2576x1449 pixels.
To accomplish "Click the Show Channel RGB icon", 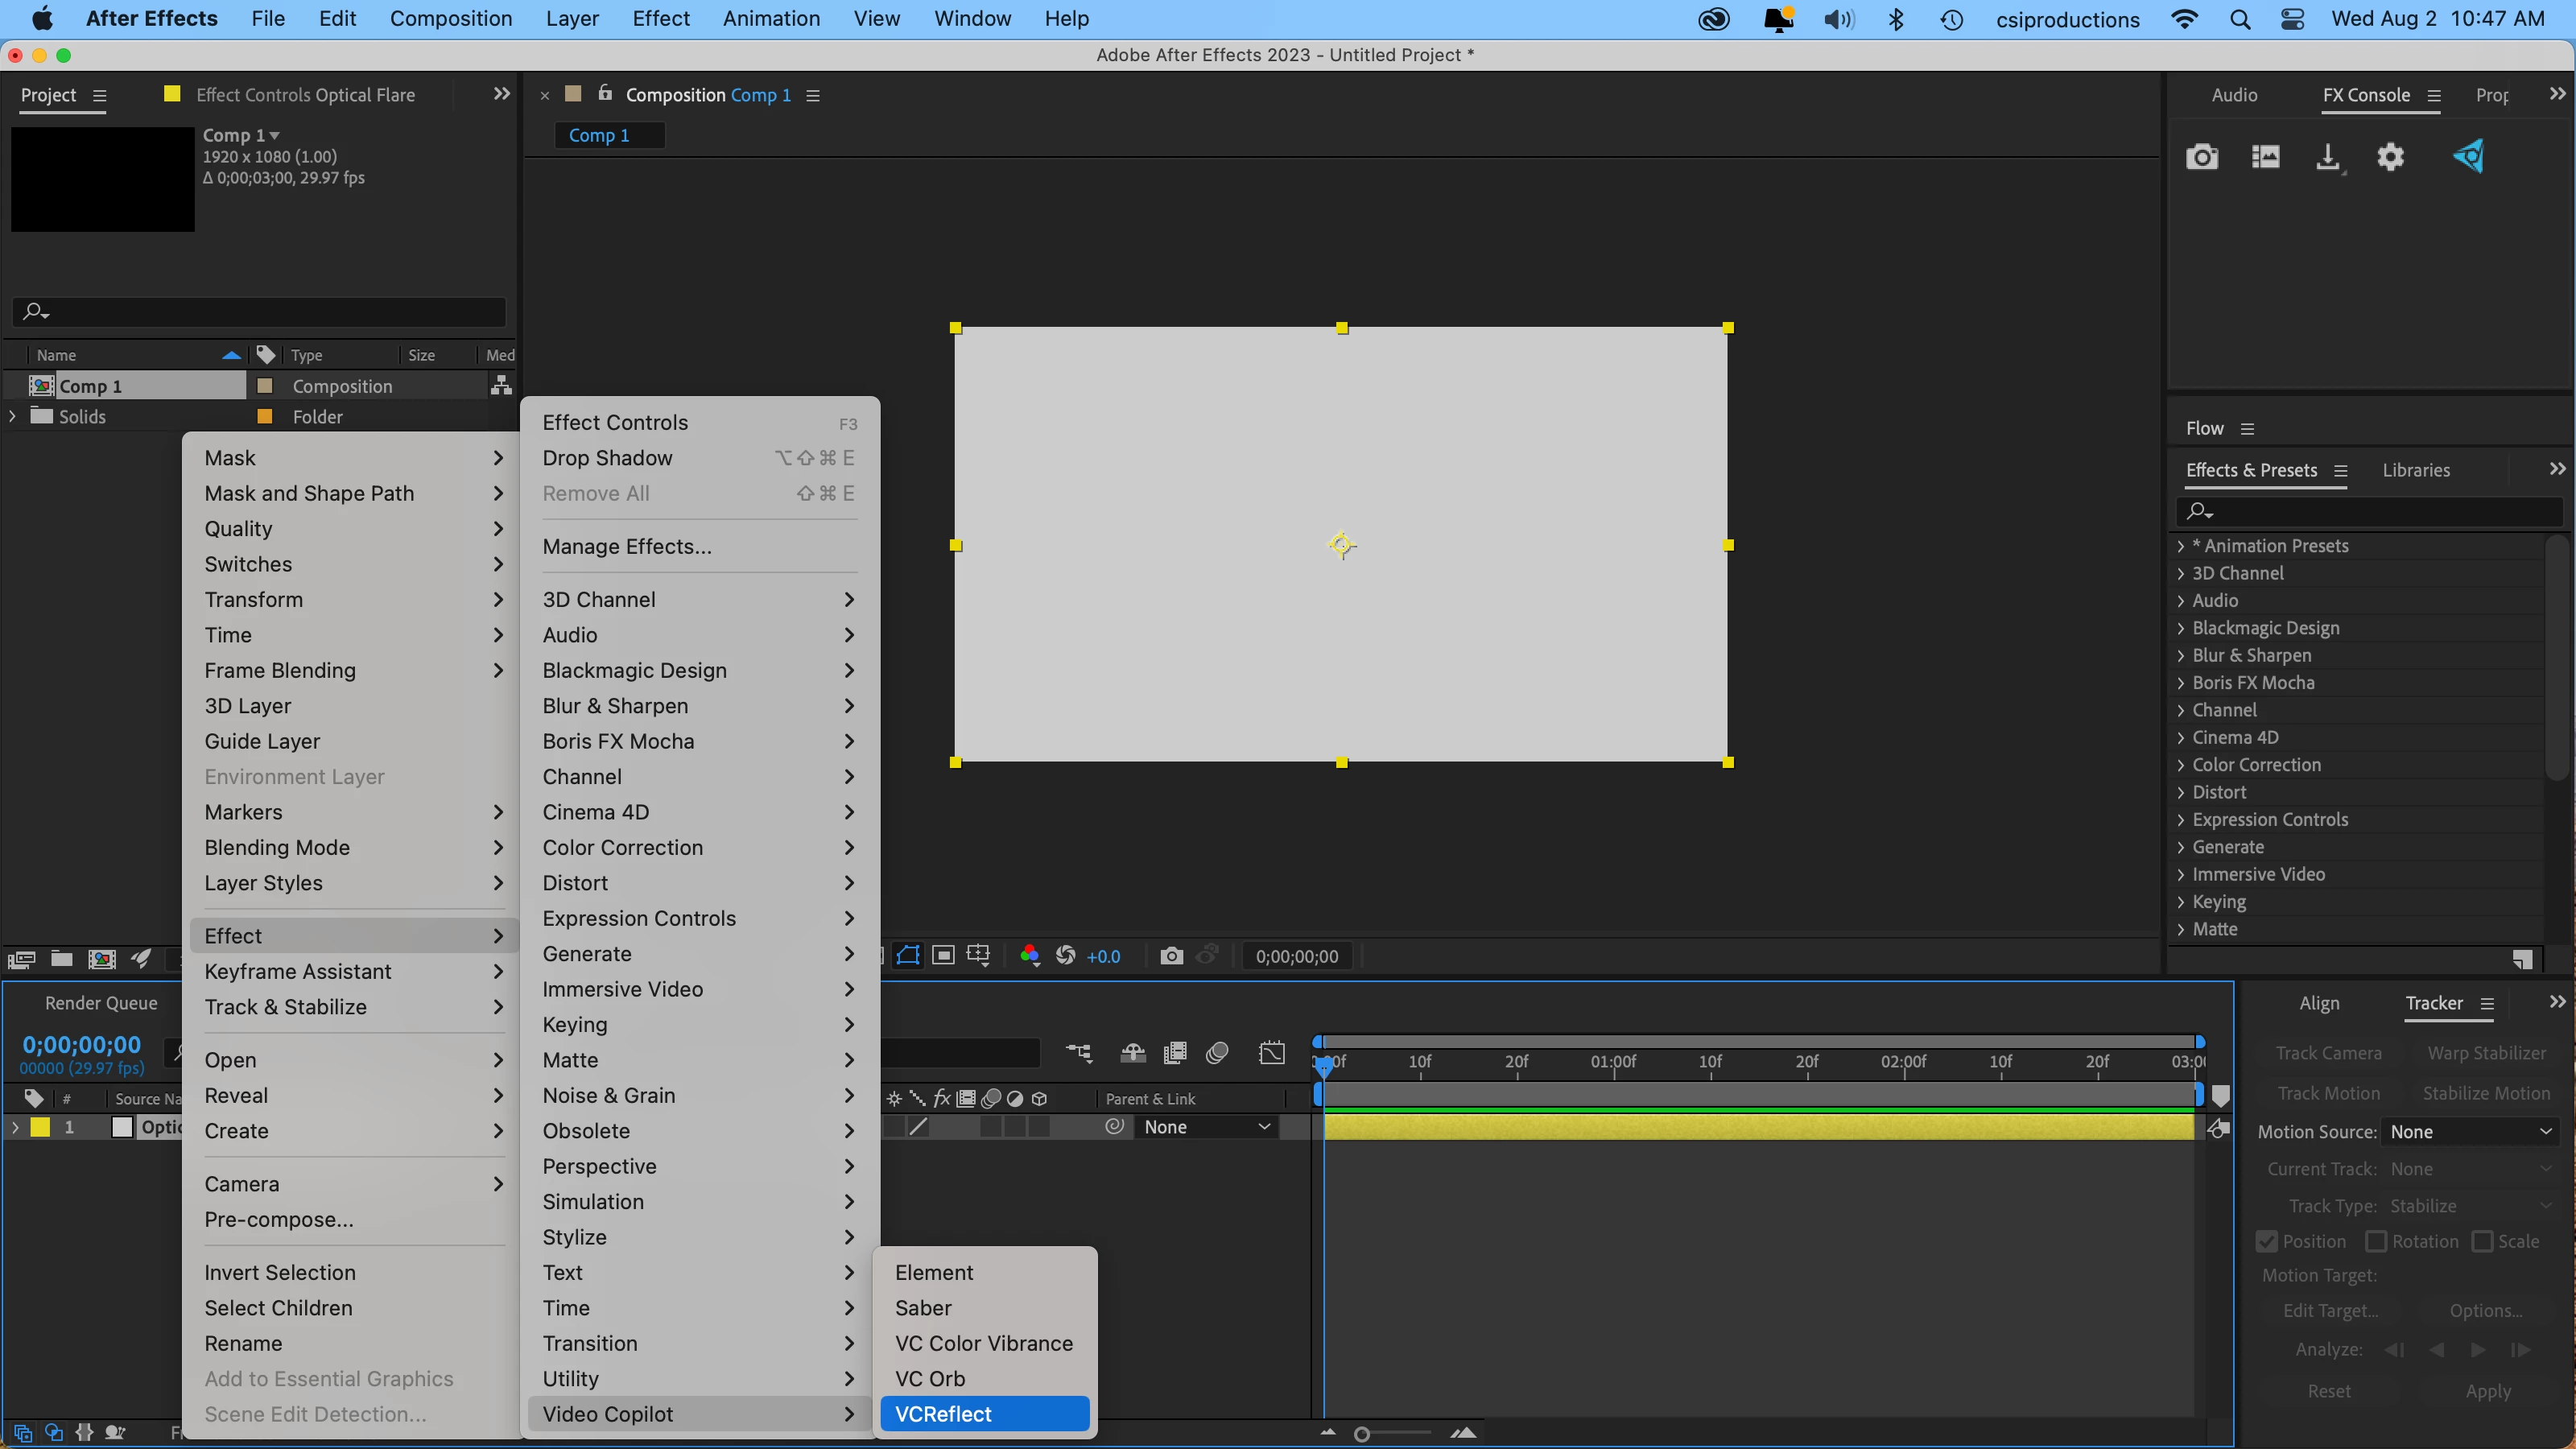I will point(1029,955).
